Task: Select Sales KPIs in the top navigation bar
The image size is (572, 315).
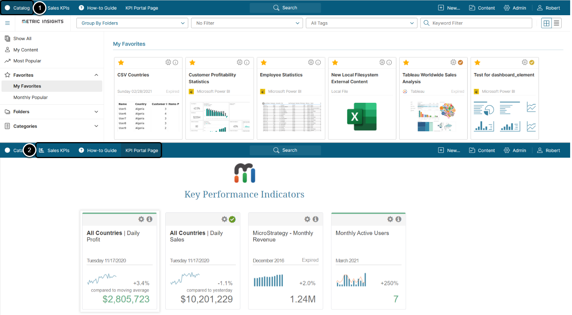Action: click(58, 8)
